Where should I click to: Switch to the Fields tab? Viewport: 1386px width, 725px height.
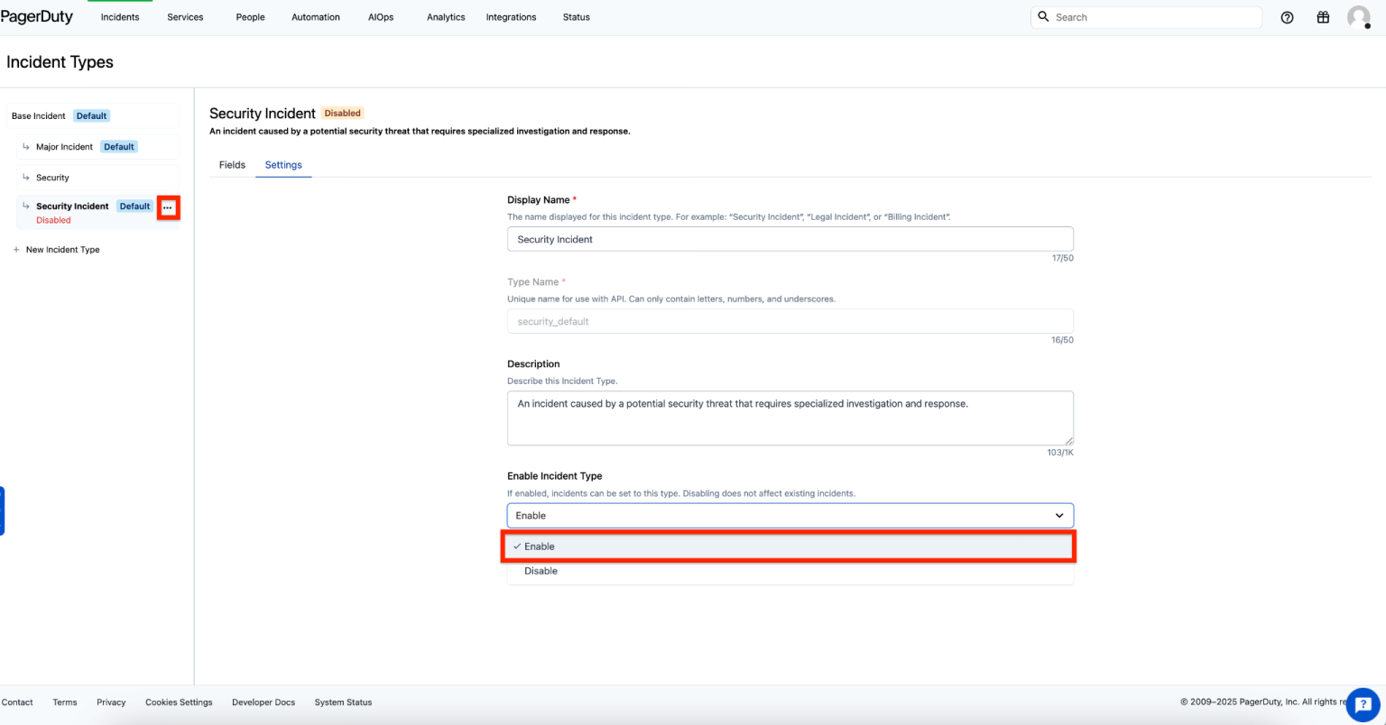point(232,165)
